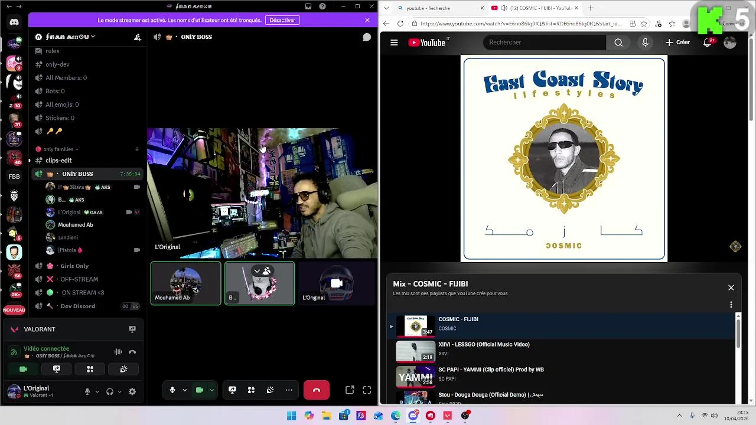Open Windows Start menu
756x425 pixels.
pos(291,416)
